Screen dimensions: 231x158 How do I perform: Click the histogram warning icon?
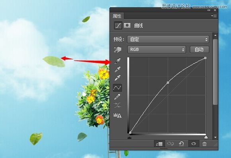click(x=117, y=115)
